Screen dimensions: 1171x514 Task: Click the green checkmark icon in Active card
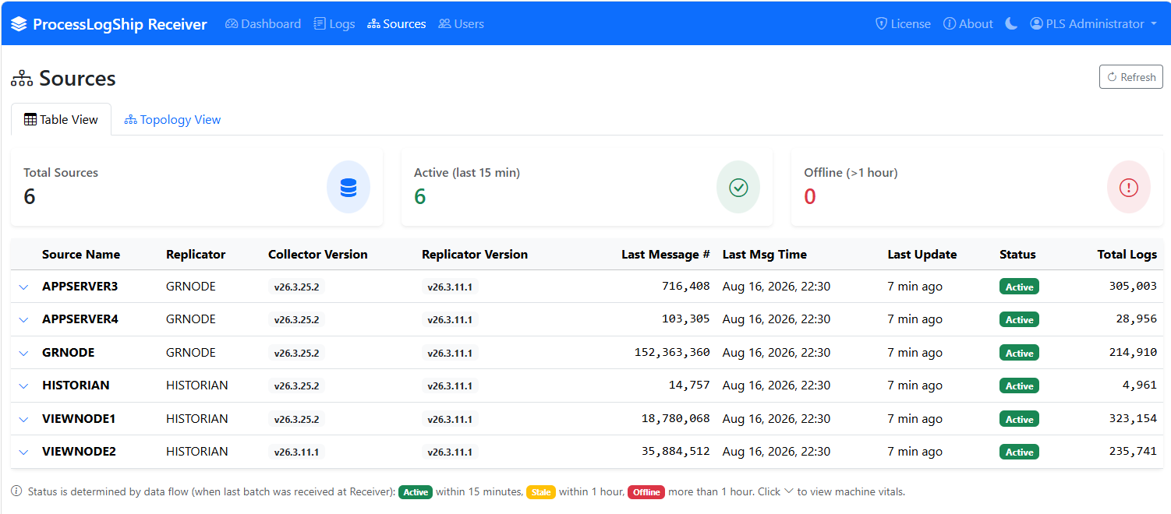pyautogui.click(x=738, y=187)
